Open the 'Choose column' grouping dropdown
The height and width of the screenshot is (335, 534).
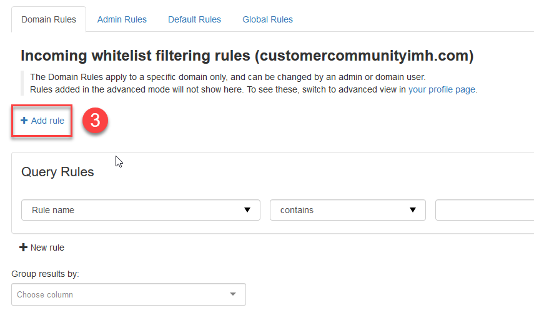pyautogui.click(x=122, y=294)
